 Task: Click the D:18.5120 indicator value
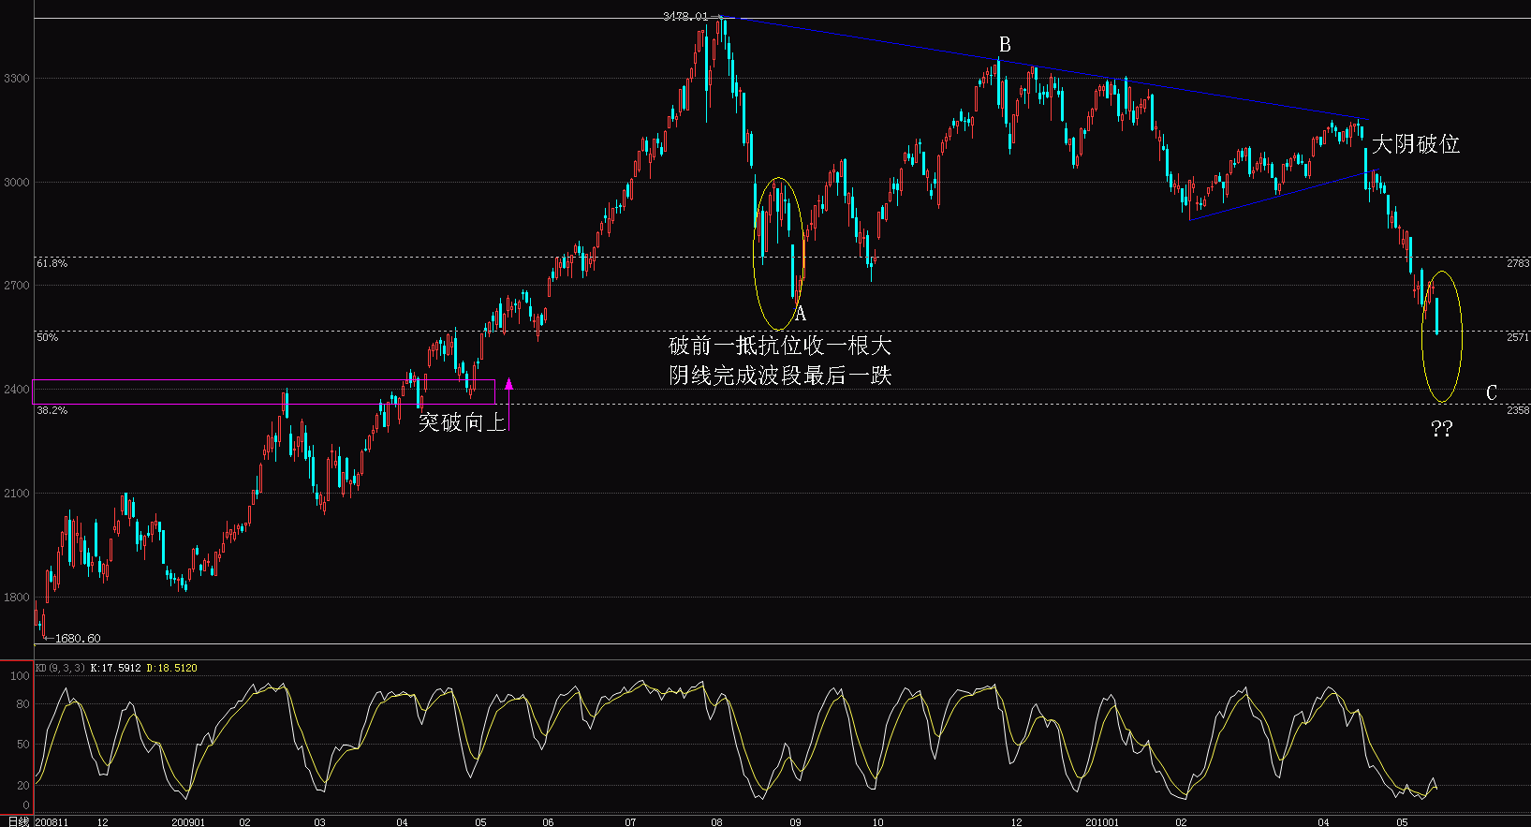pyautogui.click(x=172, y=669)
